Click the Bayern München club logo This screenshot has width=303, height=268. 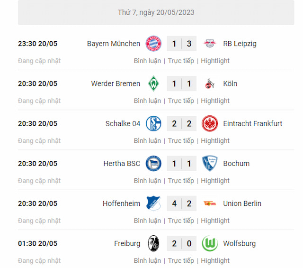[x=153, y=44]
